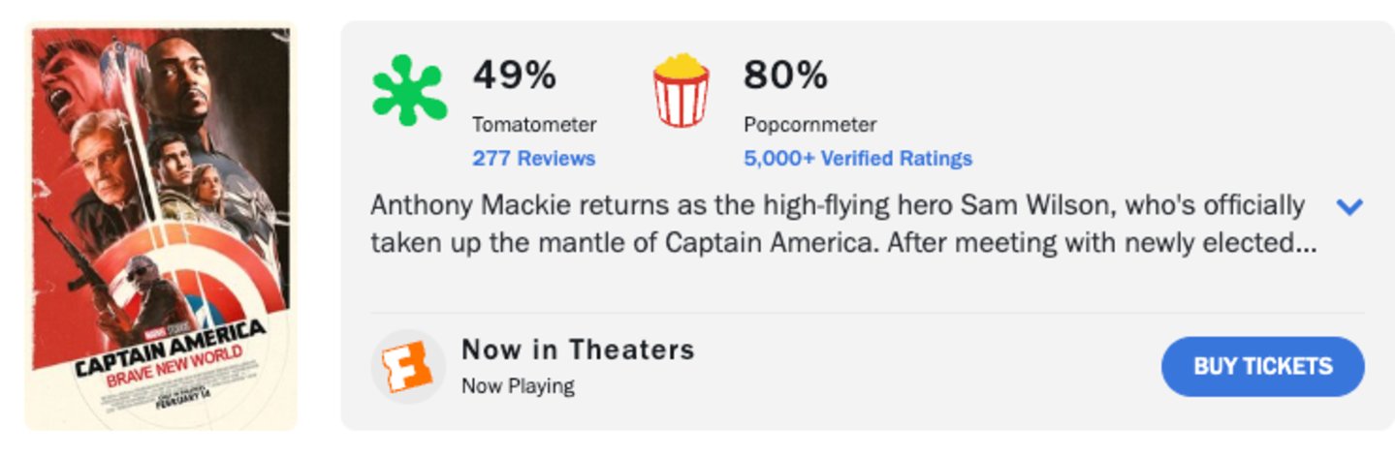Expand the synopsis with the blue chevron
Image resolution: width=1395 pixels, height=457 pixels.
click(1348, 206)
